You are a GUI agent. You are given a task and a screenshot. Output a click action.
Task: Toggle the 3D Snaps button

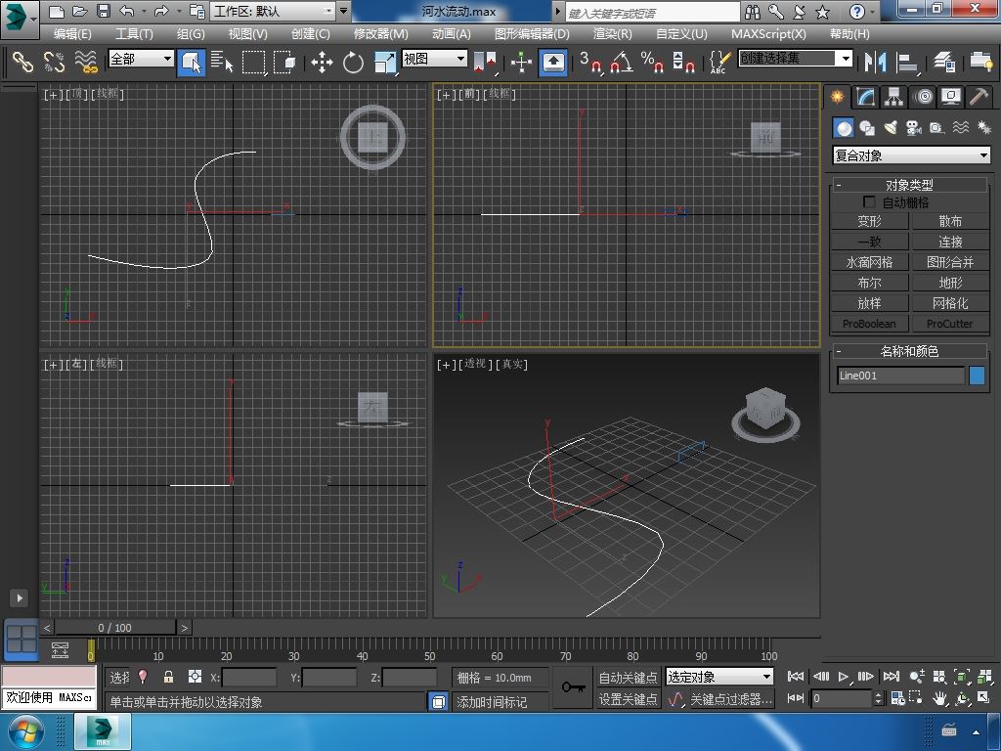click(590, 62)
